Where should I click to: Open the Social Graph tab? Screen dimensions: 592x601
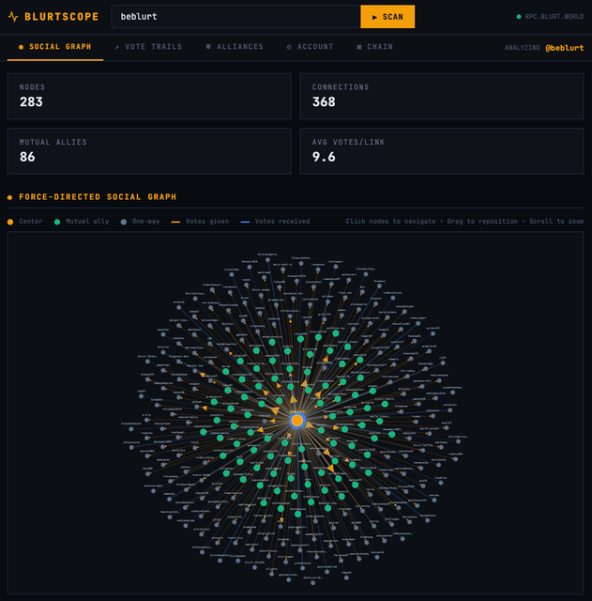(x=55, y=47)
